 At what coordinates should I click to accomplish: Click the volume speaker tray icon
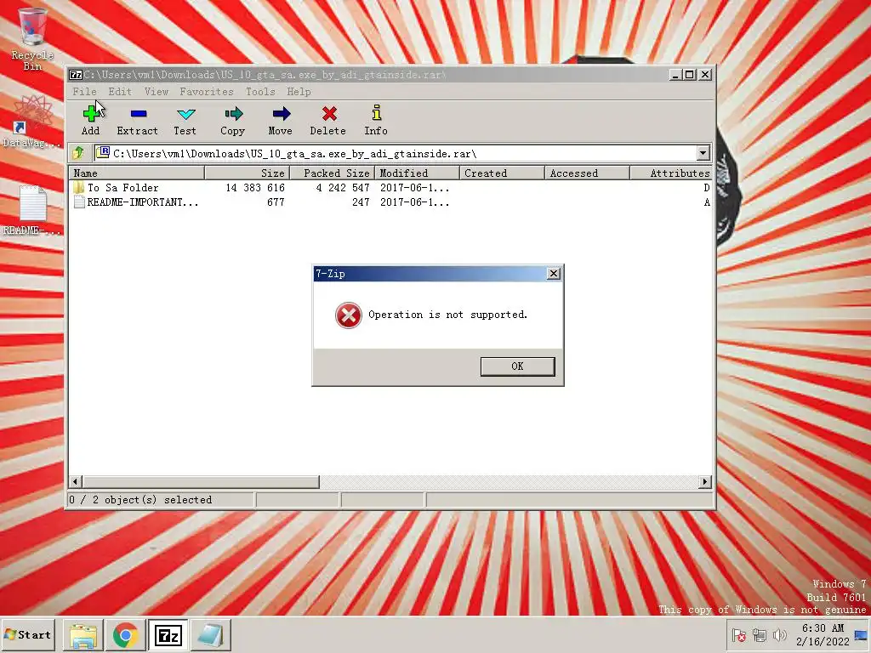coord(780,635)
